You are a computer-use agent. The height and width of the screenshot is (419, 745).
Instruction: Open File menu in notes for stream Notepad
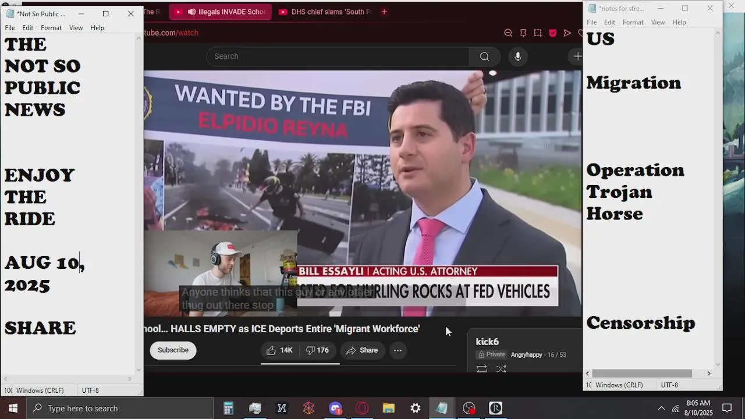coord(592,22)
